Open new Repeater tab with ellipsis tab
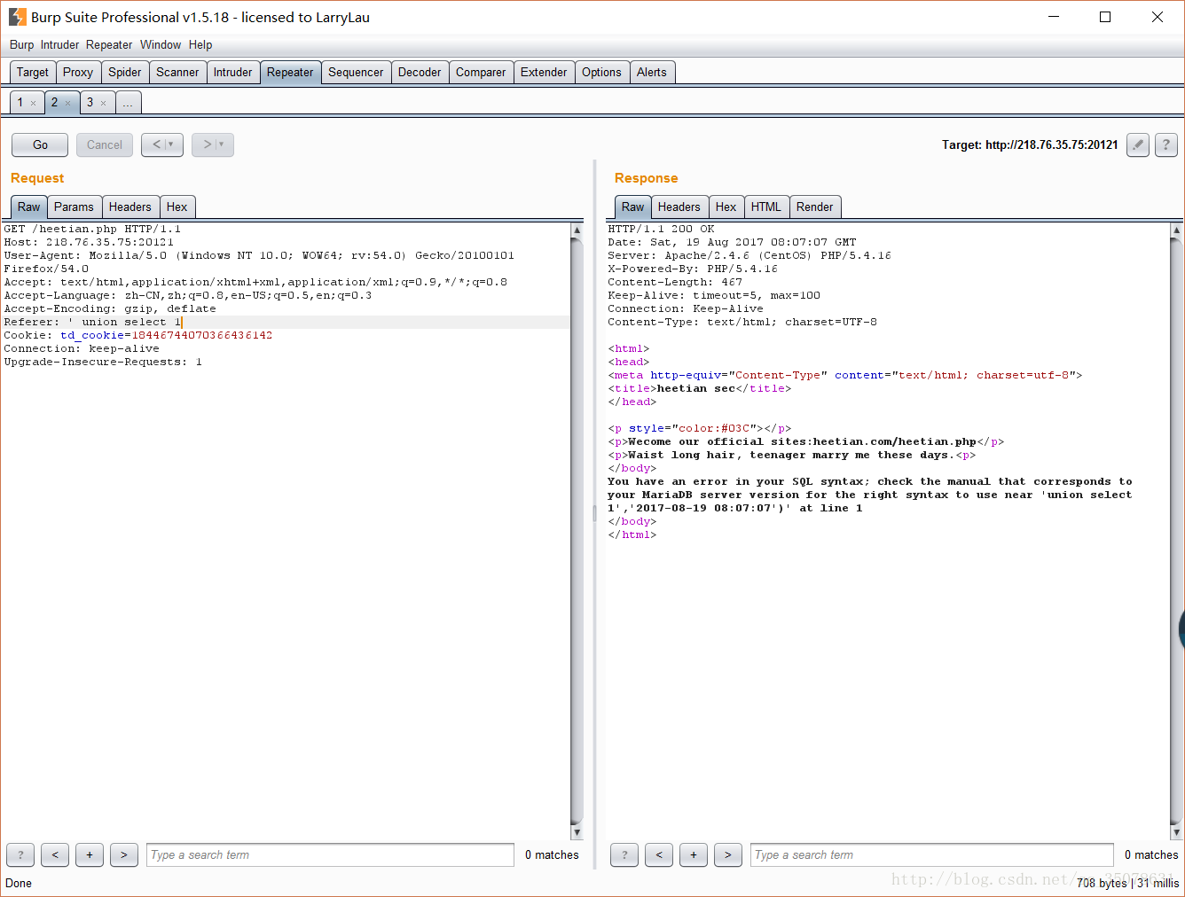The image size is (1185, 897). [x=128, y=103]
